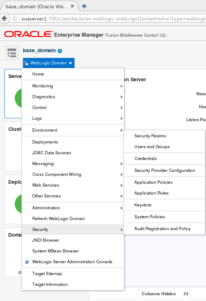
Task: Expand the Web Services submenu arrow
Action: 121,185
